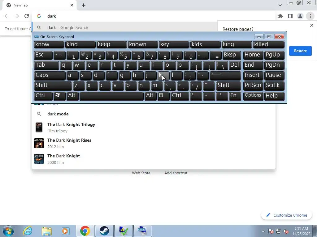Toggle the left Ctrl key
The image size is (317, 237).
(x=43, y=96)
